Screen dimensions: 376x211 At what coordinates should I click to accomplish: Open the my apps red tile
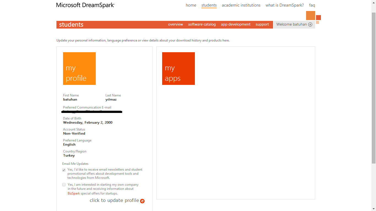coord(178,68)
